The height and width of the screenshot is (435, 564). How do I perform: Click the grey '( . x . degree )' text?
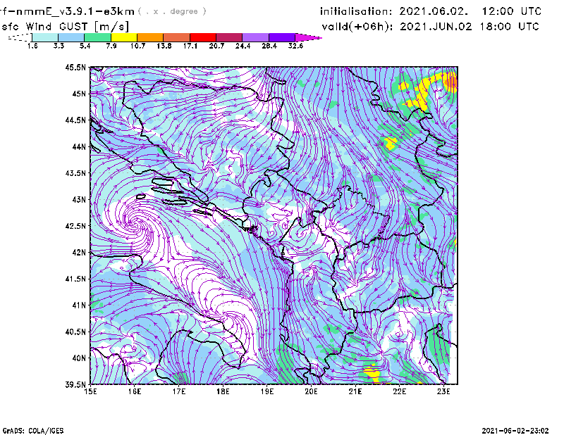172,11
